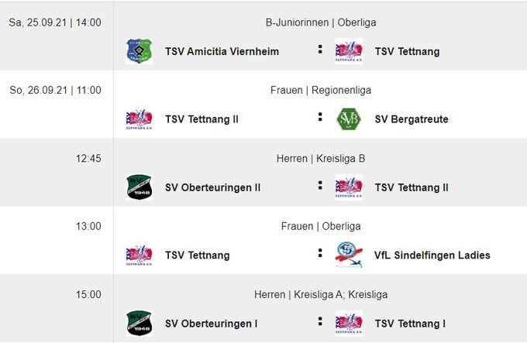Image resolution: width=527 pixels, height=343 pixels.
Task: Click TSV Tettnang II logo in Kreisliga B match
Action: [x=349, y=187]
